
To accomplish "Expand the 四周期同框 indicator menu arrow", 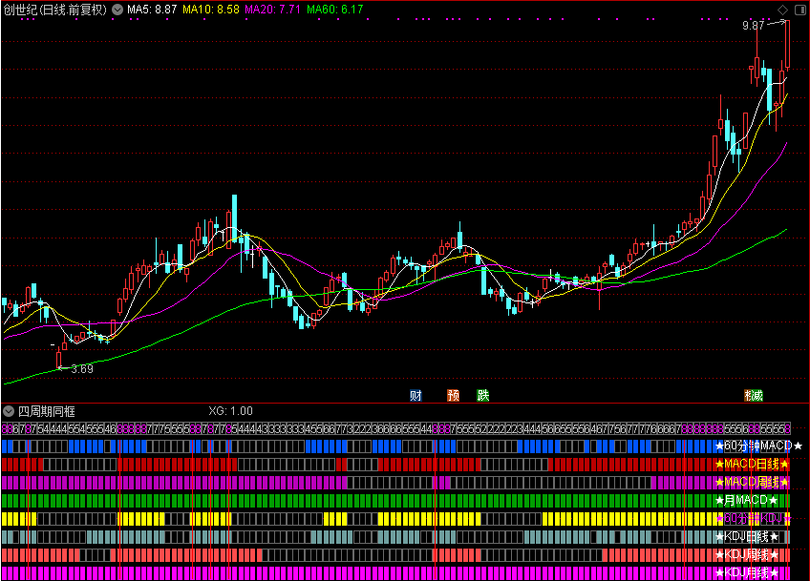I will (9, 410).
